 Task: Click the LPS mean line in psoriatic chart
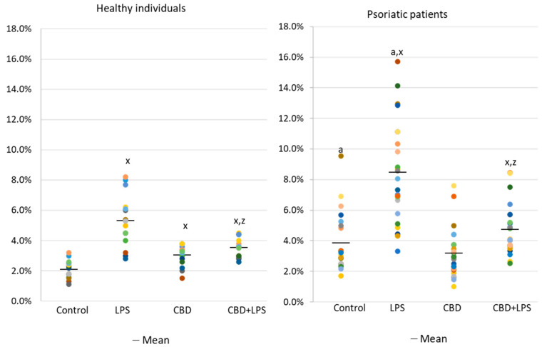[x=397, y=172]
